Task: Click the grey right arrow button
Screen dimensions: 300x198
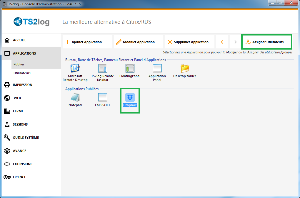Action: (x=236, y=42)
